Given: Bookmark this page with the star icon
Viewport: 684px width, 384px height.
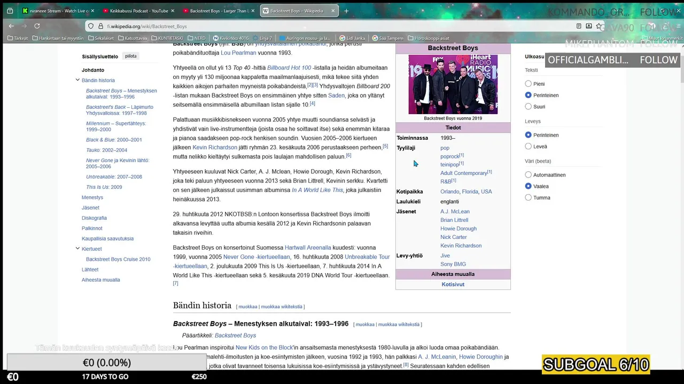Looking at the screenshot, I should point(599,26).
